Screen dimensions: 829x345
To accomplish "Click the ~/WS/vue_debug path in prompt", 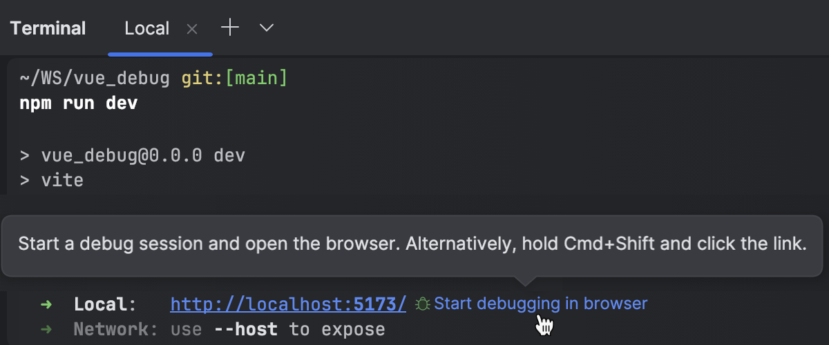I will (x=94, y=78).
